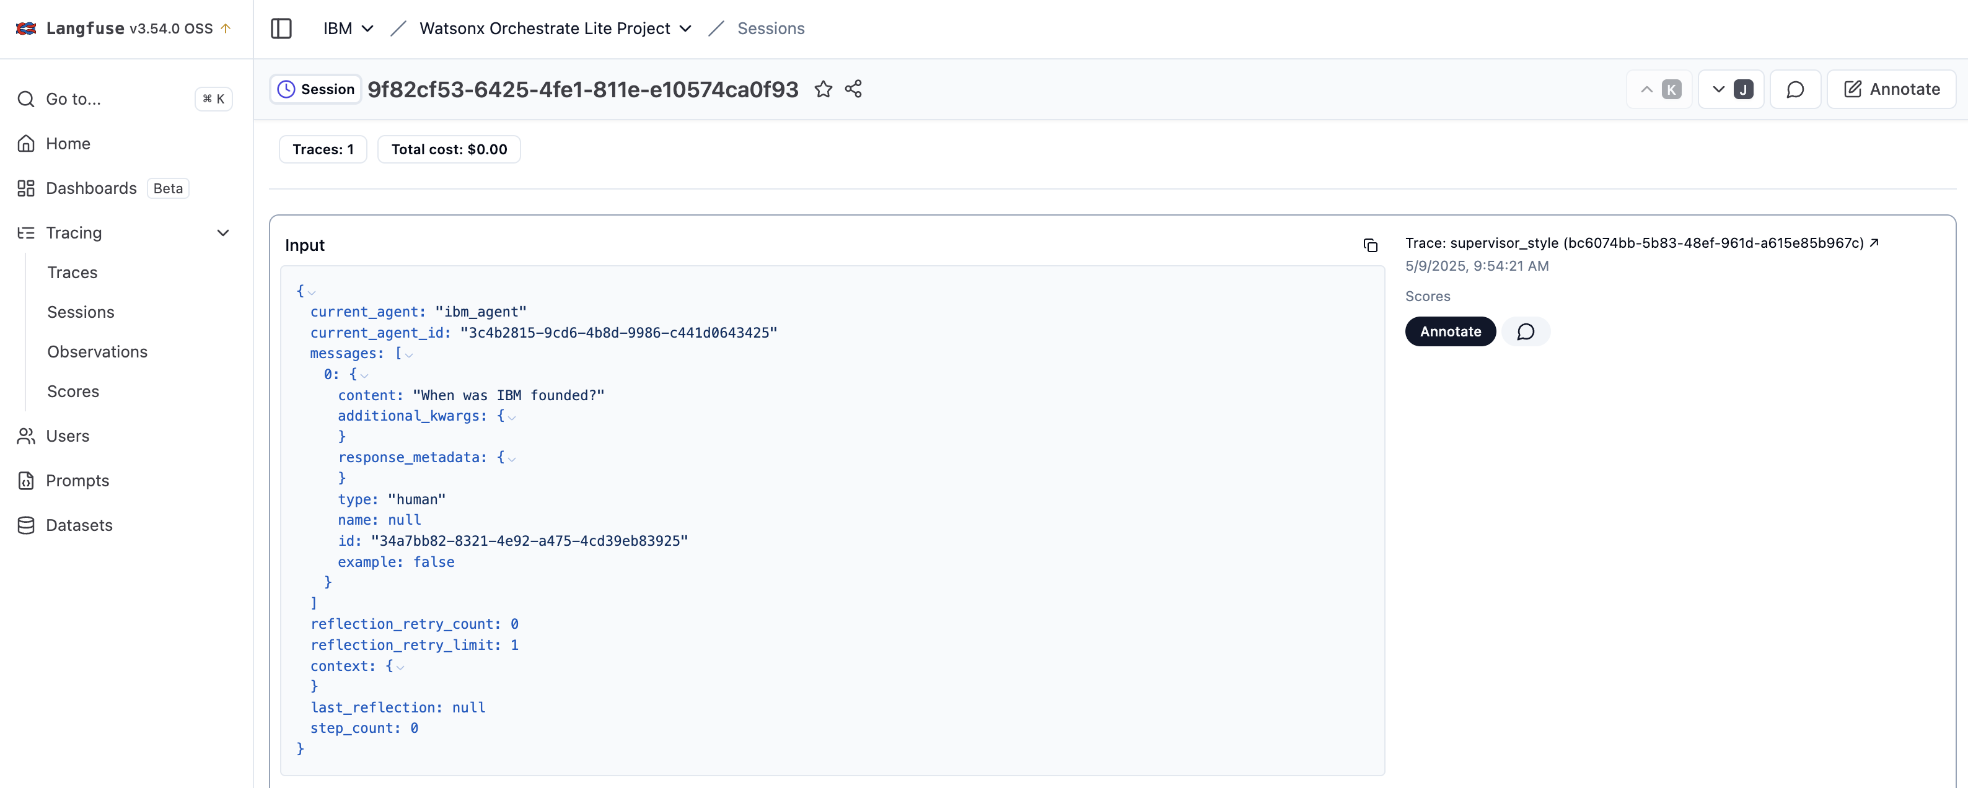
Task: Collapse the root JSON object
Action: (312, 292)
